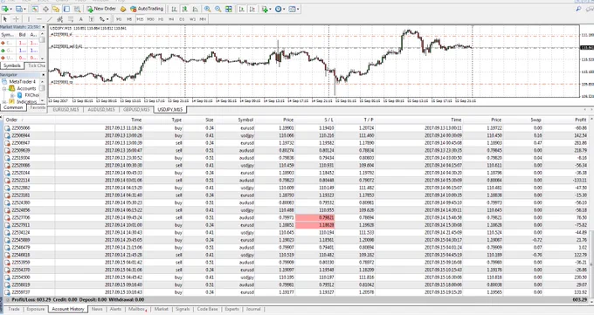Draw a vertical line tool
This screenshot has height=315, width=594.
29,19
